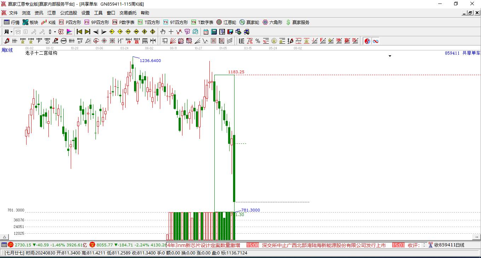Open the calculator icon
The width and height of the screenshot is (481, 258).
point(214,32)
